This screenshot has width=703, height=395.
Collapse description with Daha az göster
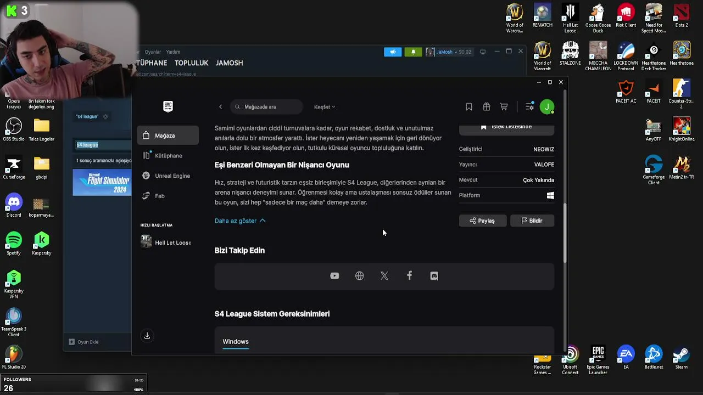[x=240, y=221]
